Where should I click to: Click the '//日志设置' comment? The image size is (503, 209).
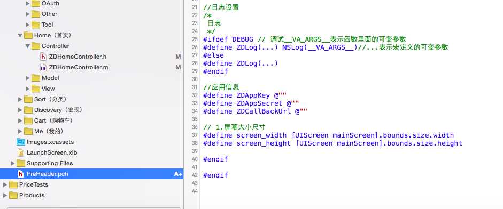point(221,7)
